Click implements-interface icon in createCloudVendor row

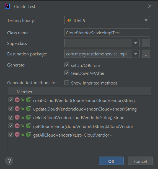coord(29,100)
